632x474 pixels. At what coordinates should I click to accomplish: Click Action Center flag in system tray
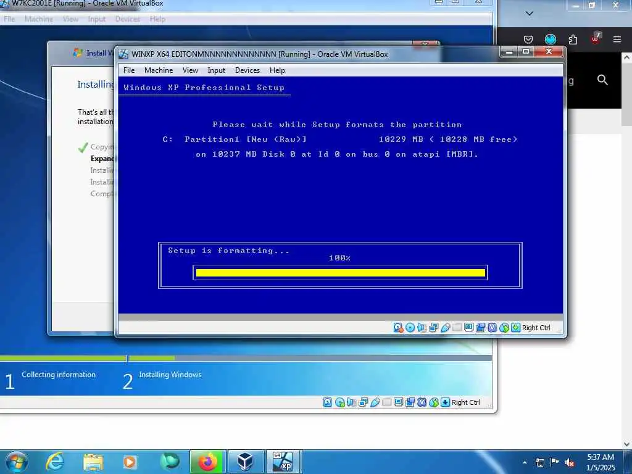555,462
